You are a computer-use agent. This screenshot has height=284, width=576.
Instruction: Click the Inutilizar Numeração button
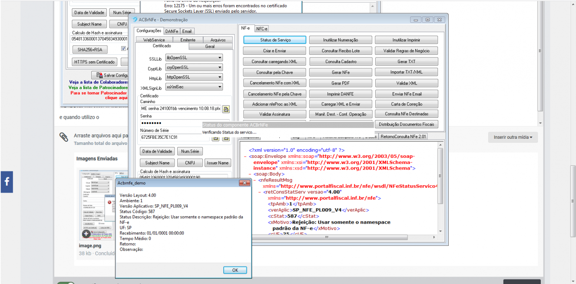341,40
